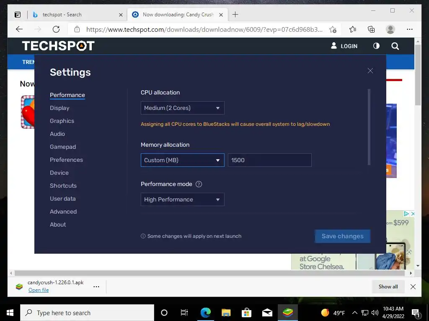Click the memory value field showing 1500

pos(269,160)
